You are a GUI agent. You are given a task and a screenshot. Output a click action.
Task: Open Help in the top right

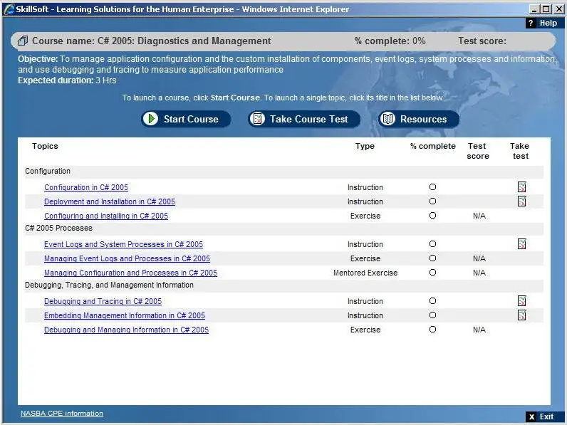544,23
